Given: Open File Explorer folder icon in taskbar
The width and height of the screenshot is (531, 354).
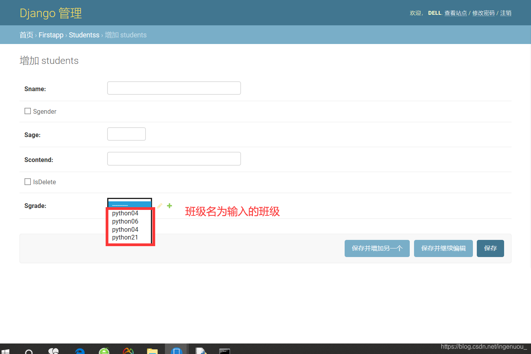Looking at the screenshot, I should pos(152,351).
